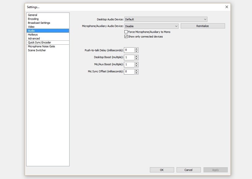Select Advanced in the settings list

click(48, 39)
